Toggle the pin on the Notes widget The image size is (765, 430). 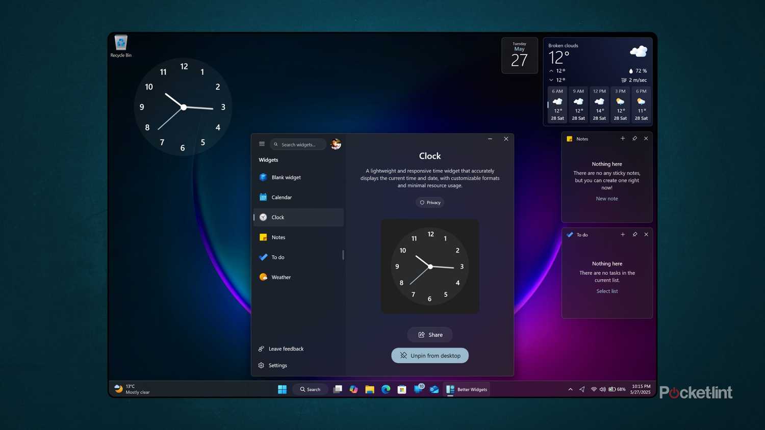click(x=634, y=138)
